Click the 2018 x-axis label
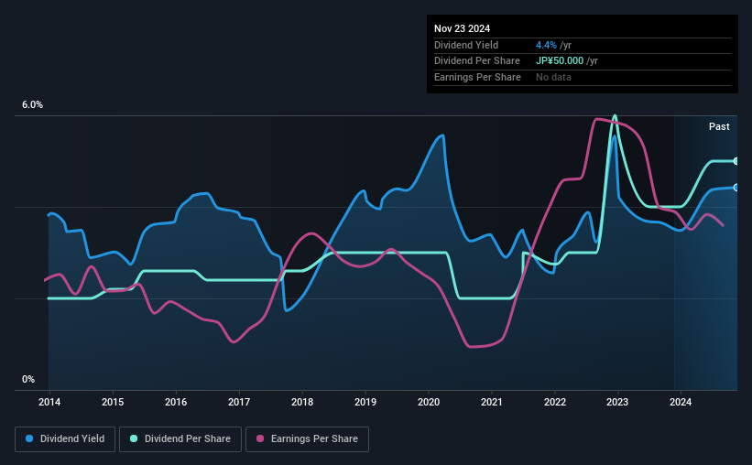Image resolution: width=752 pixels, height=465 pixels. tap(302, 402)
